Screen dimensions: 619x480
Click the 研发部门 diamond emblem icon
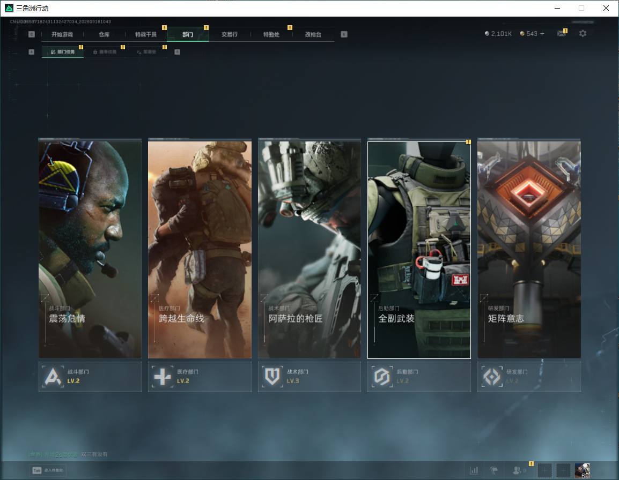pos(492,377)
